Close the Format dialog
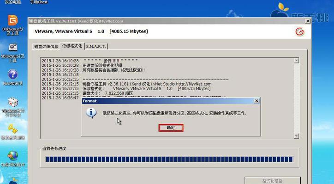 click(256, 101)
